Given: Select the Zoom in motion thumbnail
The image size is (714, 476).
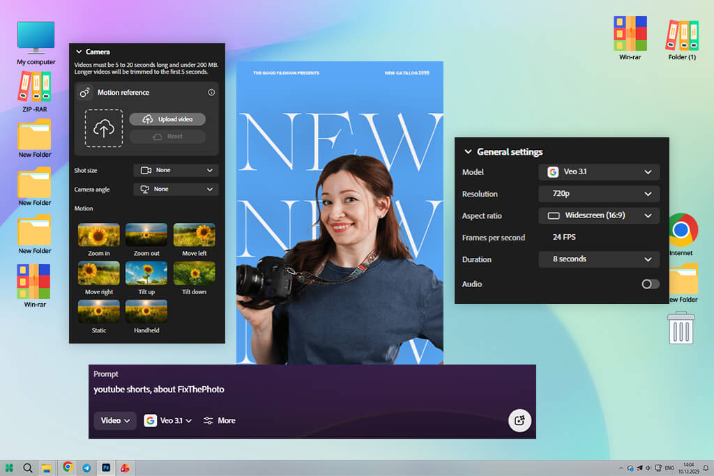Looking at the screenshot, I should point(98,236).
